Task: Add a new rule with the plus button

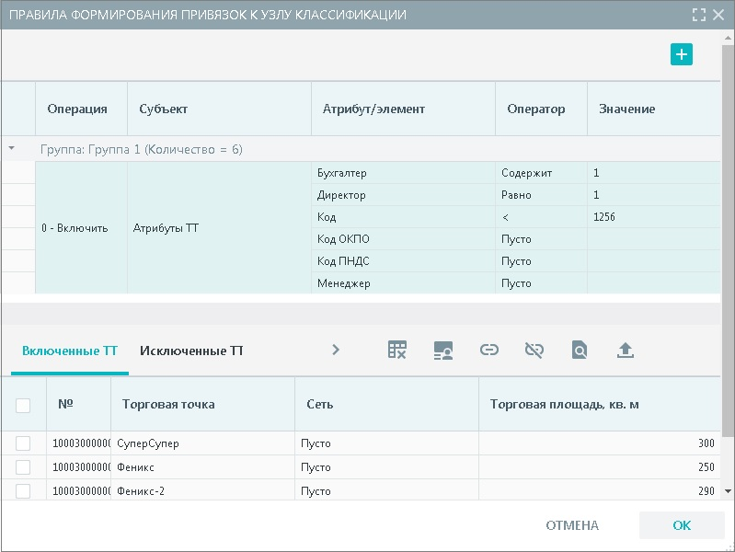Action: tap(681, 54)
